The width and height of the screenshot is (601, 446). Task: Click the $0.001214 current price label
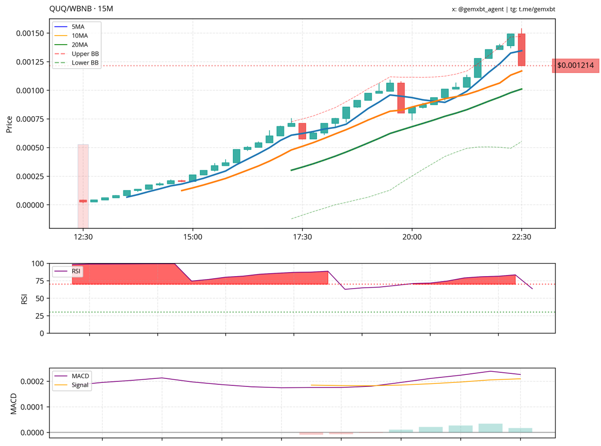pos(575,66)
